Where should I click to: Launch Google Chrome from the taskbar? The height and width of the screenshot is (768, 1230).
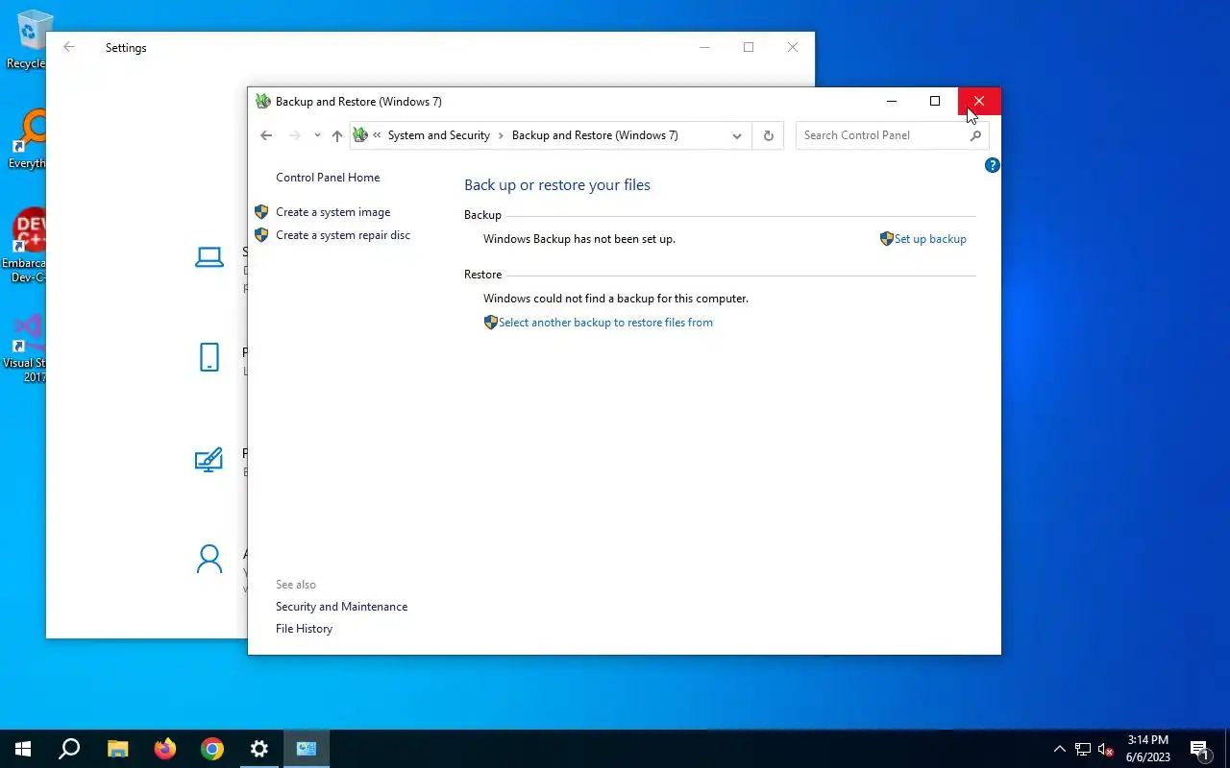coord(212,749)
